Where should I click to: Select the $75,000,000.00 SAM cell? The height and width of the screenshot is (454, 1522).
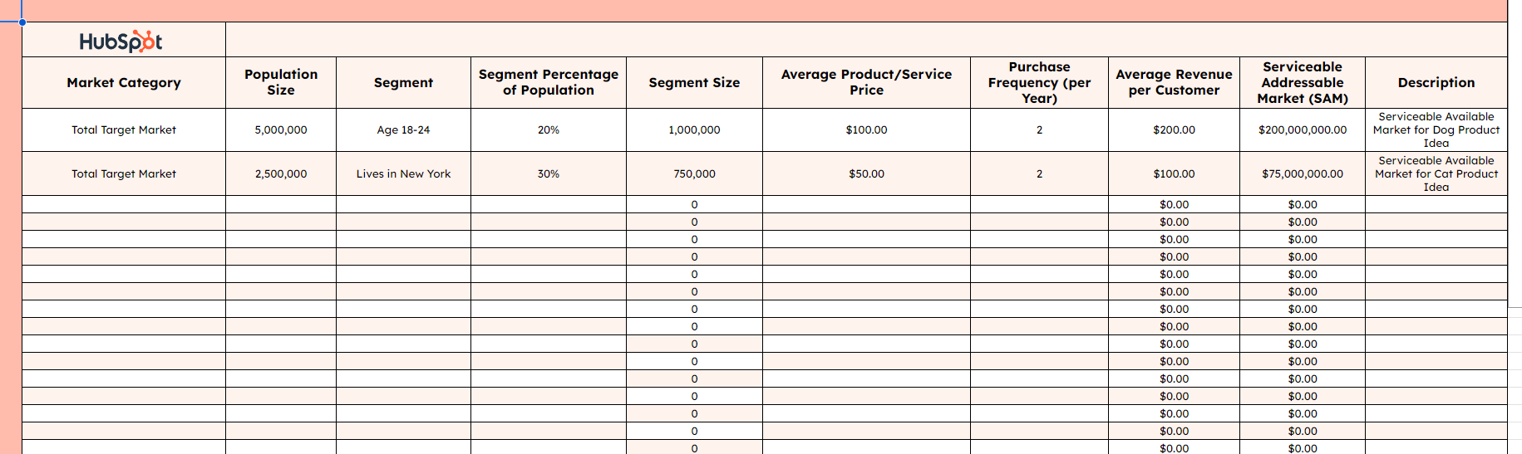[x=1303, y=174]
